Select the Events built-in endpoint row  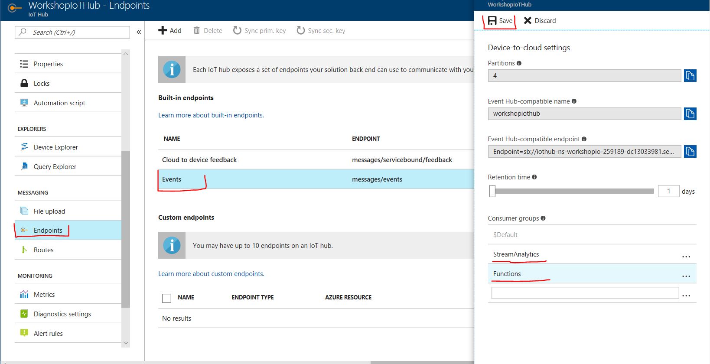coord(316,179)
